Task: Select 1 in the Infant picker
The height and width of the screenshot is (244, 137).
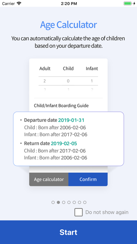Action: pos(92,81)
